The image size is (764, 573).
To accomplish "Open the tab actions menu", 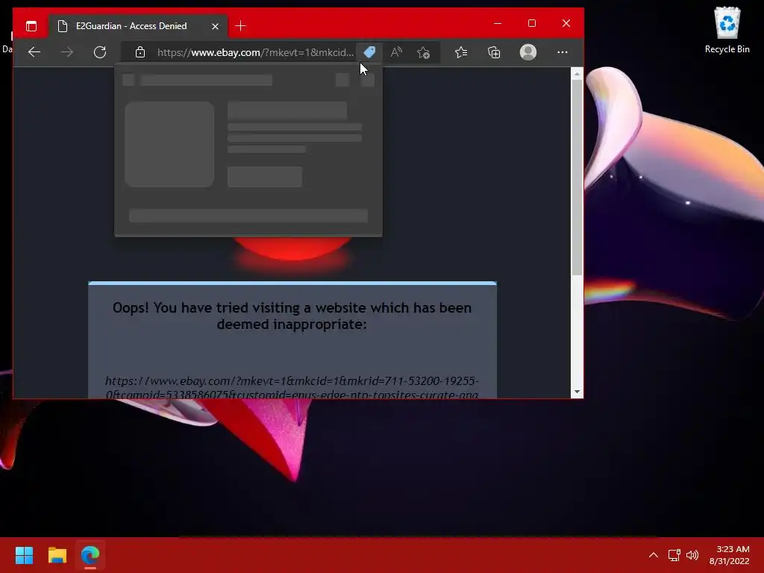I will point(31,26).
